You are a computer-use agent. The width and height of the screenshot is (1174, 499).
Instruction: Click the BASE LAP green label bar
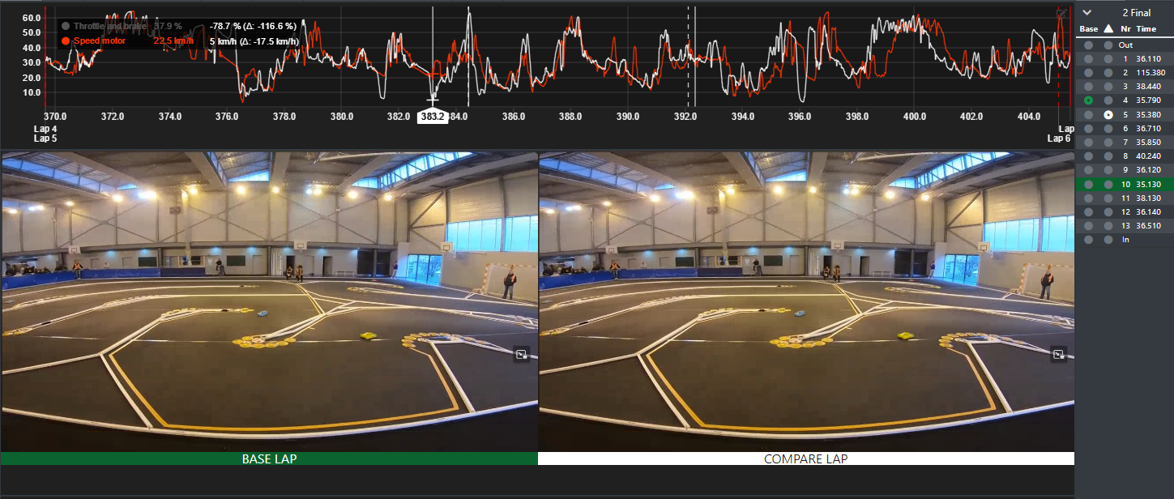point(269,458)
